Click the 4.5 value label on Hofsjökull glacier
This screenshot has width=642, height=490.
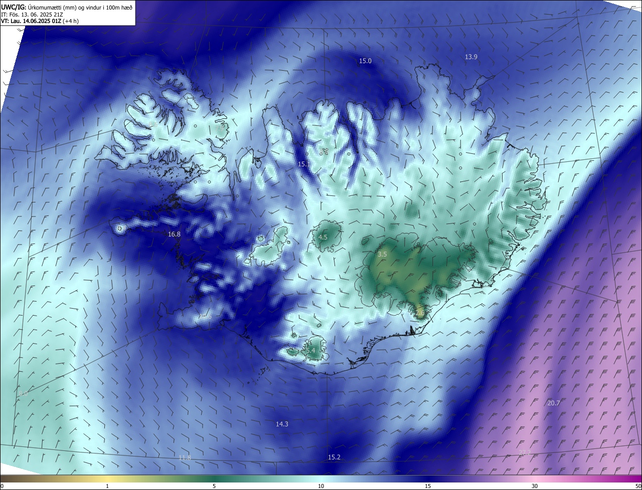(323, 237)
